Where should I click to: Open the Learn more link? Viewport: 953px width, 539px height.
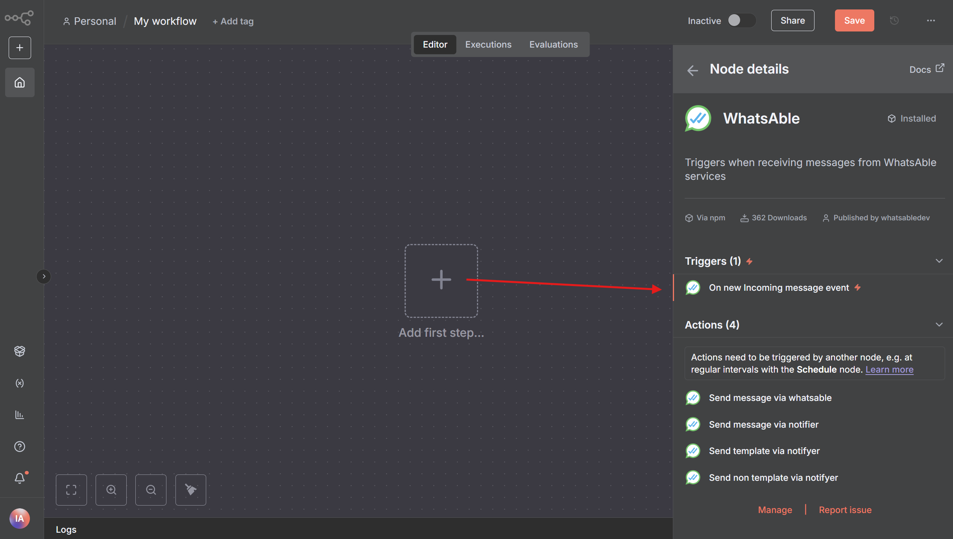click(x=889, y=370)
